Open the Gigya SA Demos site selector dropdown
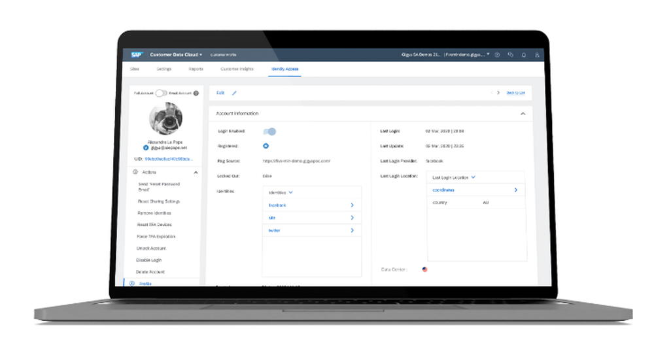 tap(445, 55)
